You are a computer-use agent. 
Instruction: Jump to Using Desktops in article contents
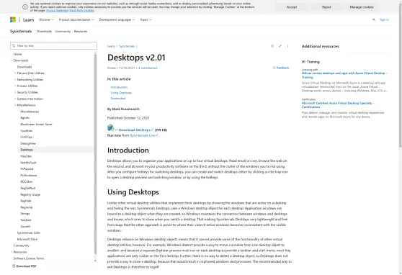pyautogui.click(x=121, y=93)
